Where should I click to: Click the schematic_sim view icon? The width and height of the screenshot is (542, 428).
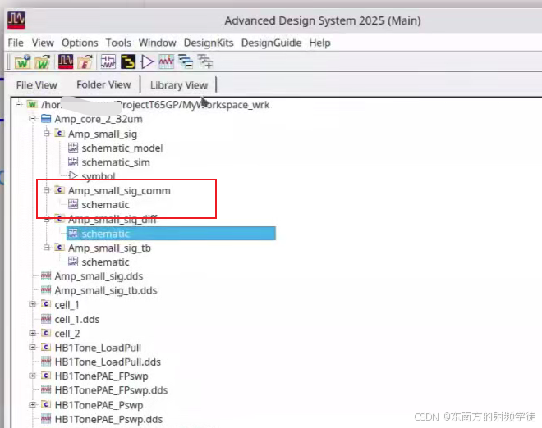point(73,162)
